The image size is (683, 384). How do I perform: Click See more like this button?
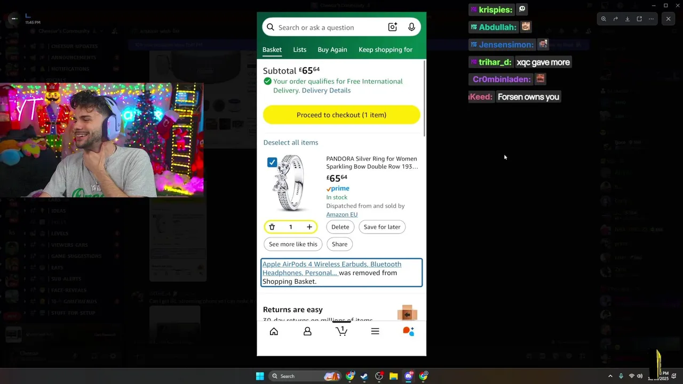coord(293,244)
